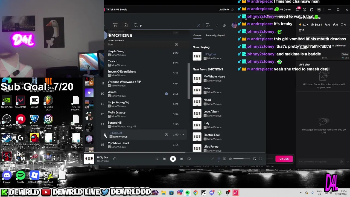Open Discord desktop shortcut
350x197 pixels.
tap(7, 177)
